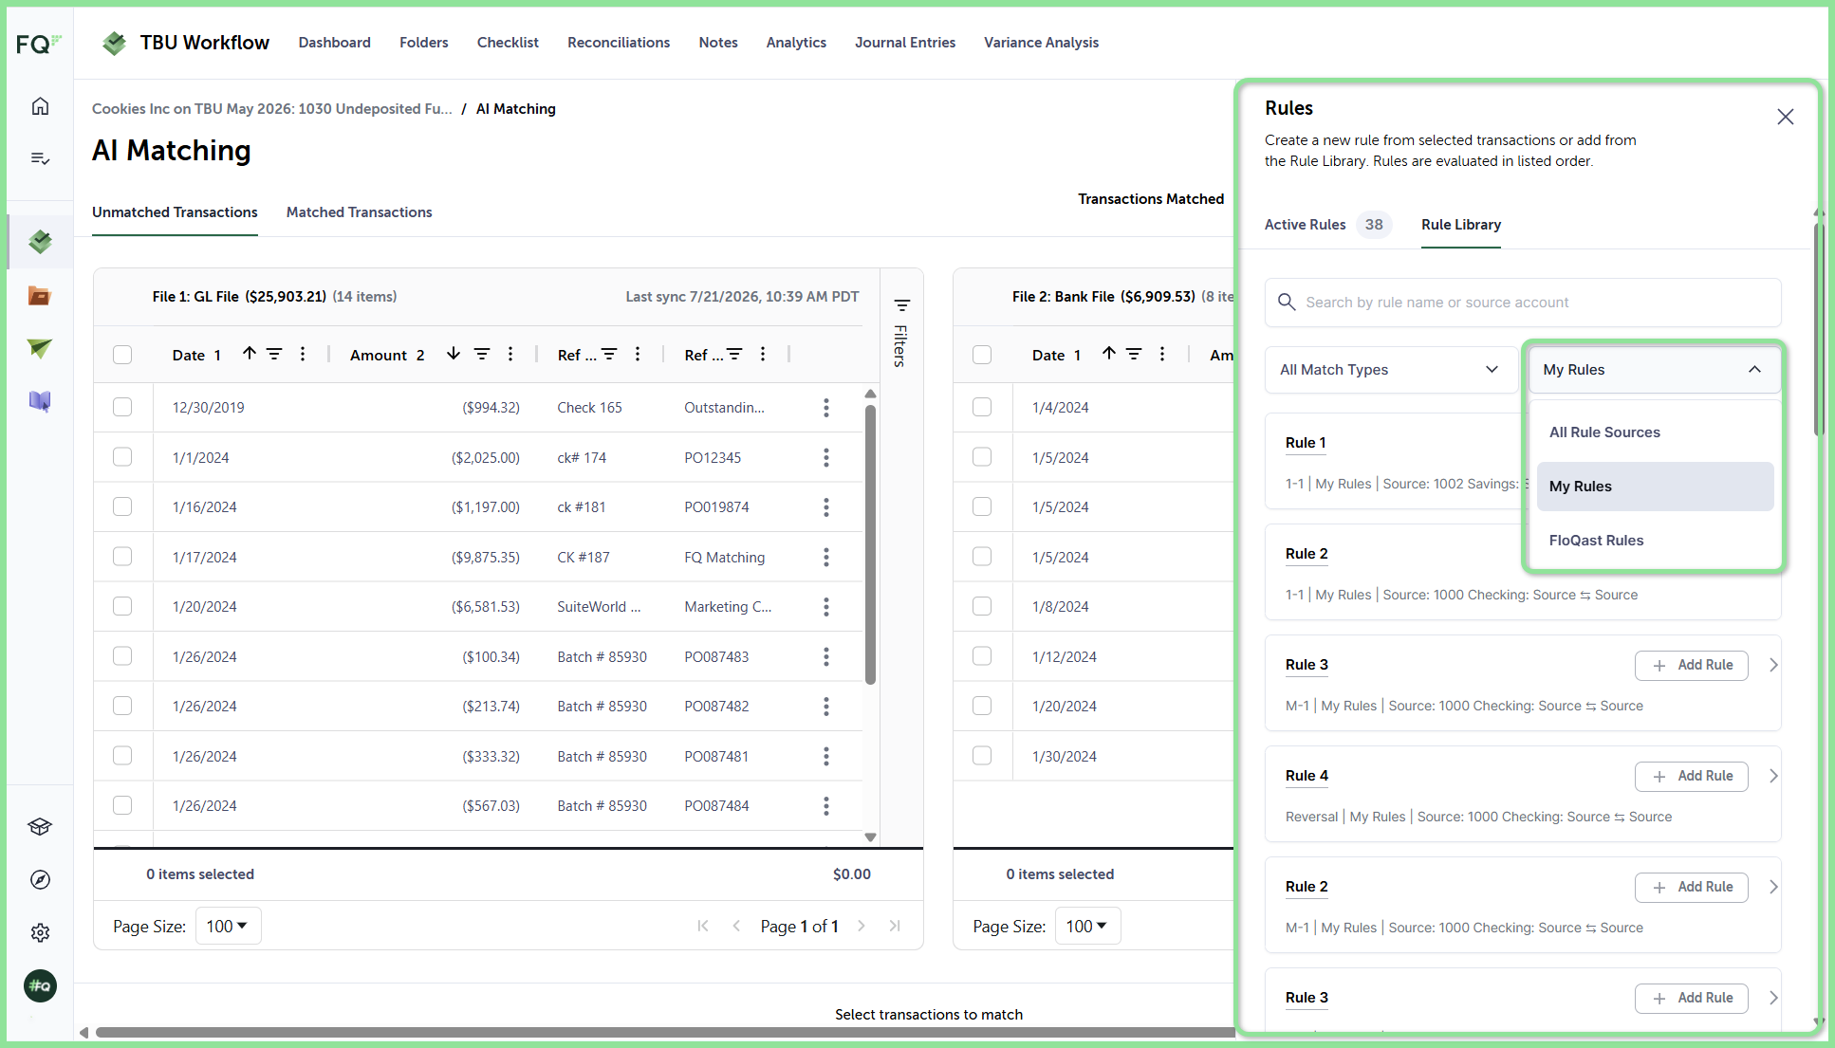The height and width of the screenshot is (1048, 1835).
Task: Focus the rule name search field
Action: pos(1523,303)
